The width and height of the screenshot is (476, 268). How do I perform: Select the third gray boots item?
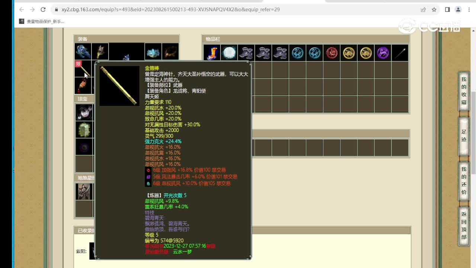(x=280, y=53)
